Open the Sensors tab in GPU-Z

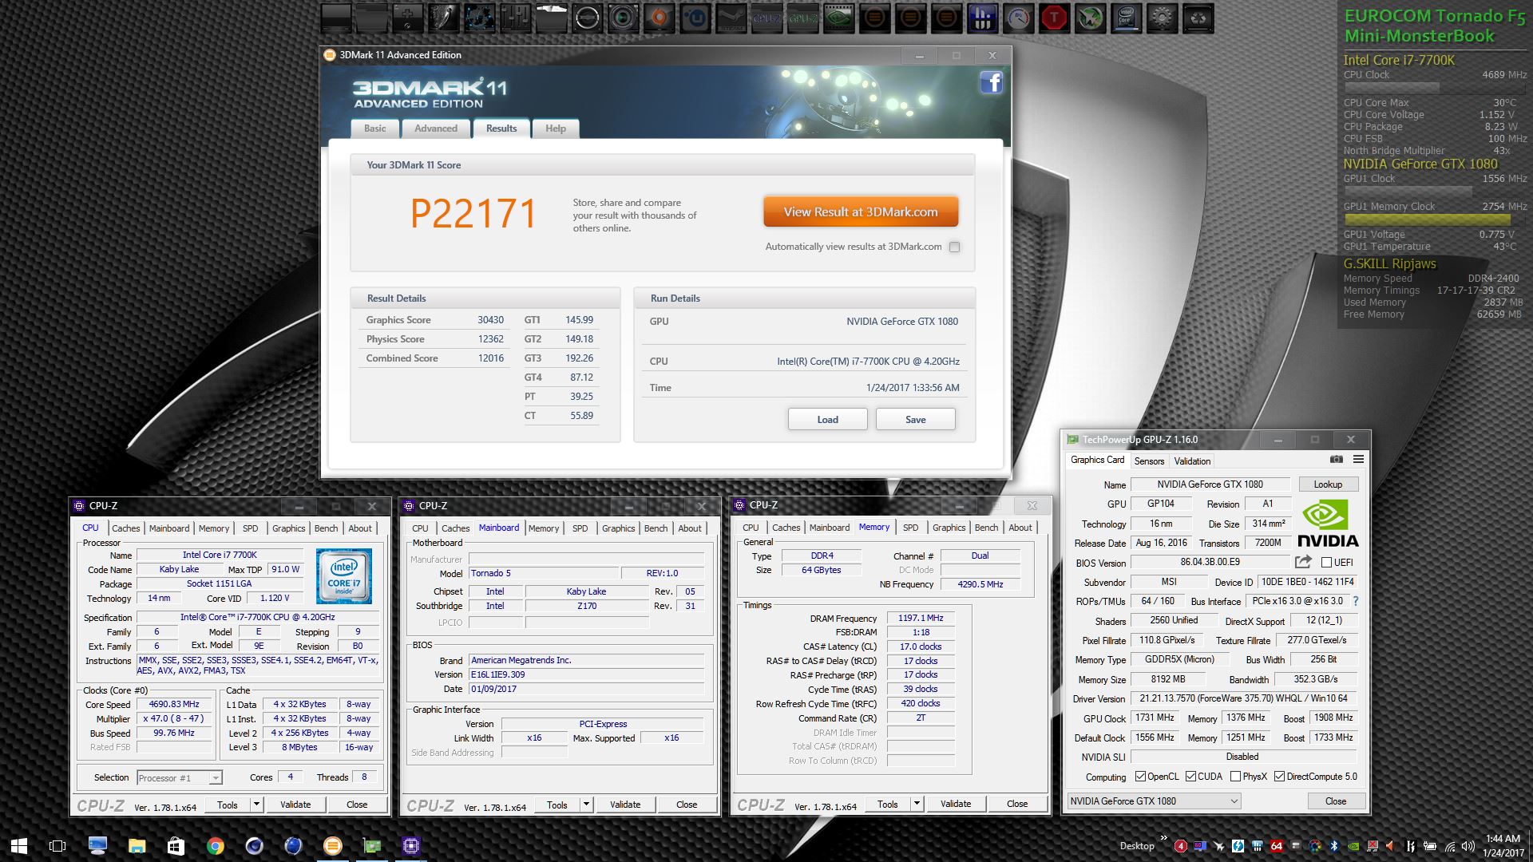point(1149,461)
